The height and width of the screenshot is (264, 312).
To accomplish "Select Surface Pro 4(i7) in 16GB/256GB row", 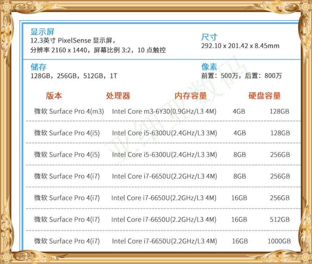I will (67, 198).
